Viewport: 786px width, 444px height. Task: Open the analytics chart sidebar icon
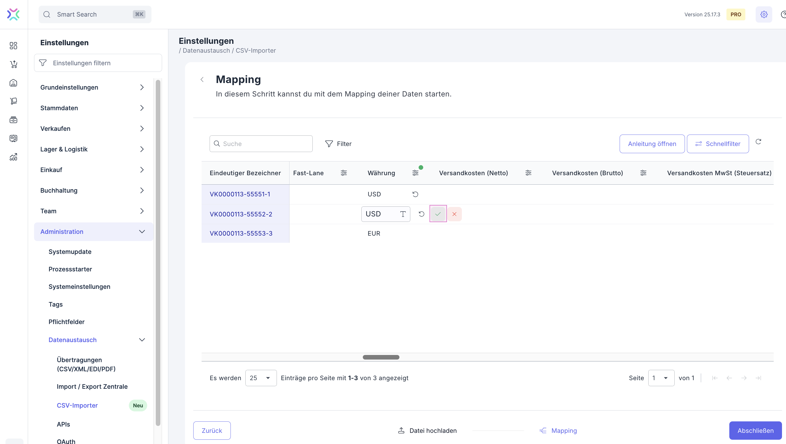coord(13,157)
